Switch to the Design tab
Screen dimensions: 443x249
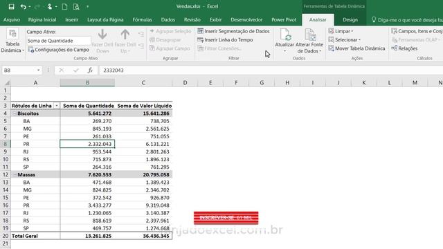[x=350, y=20]
